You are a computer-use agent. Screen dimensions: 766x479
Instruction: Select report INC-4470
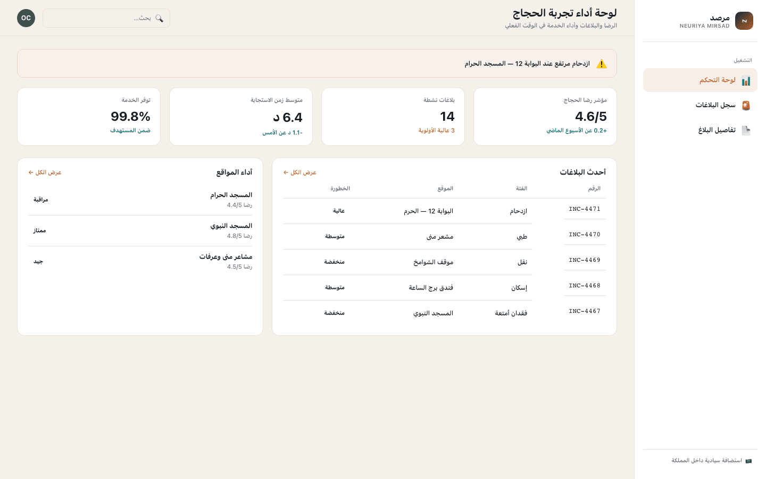tap(584, 235)
